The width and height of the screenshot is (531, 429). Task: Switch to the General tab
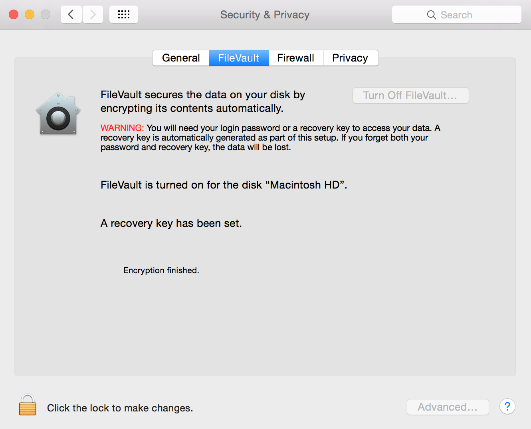pyautogui.click(x=181, y=58)
